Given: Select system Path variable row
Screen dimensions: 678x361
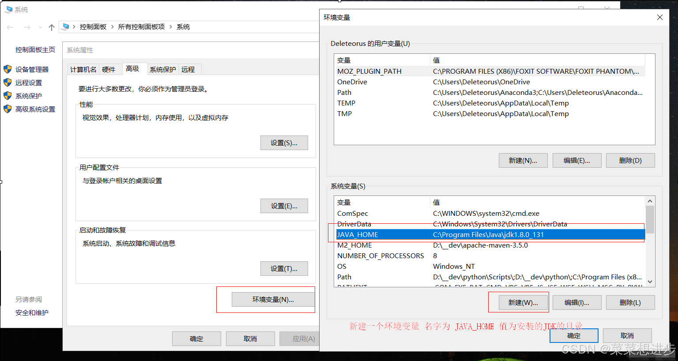Looking at the screenshot, I should click(x=490, y=277).
